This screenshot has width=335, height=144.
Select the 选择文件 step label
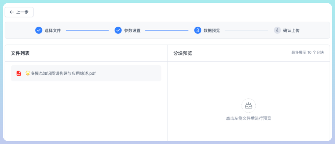(x=53, y=30)
